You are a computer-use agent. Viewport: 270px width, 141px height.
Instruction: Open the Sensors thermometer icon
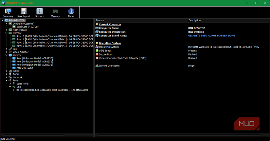(39, 11)
